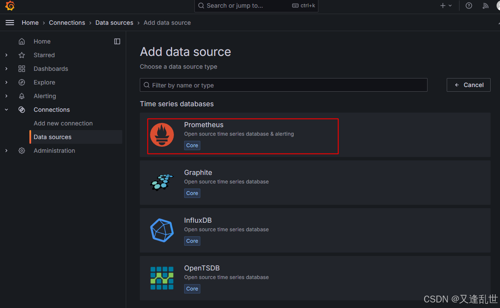Expand the Alerting section chevron
Image resolution: width=500 pixels, height=308 pixels.
[6, 96]
